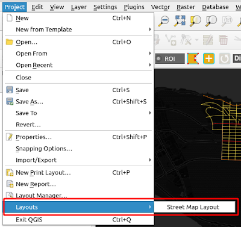Expand the Open Recent submenu arrow

click(150, 65)
